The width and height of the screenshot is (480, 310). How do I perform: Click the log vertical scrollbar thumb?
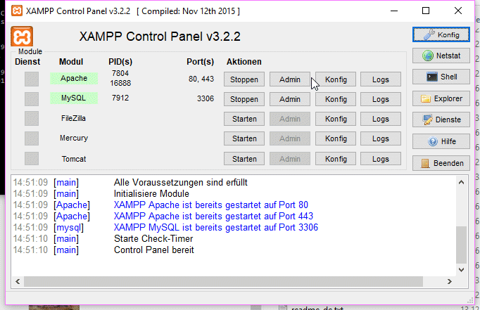click(x=461, y=245)
